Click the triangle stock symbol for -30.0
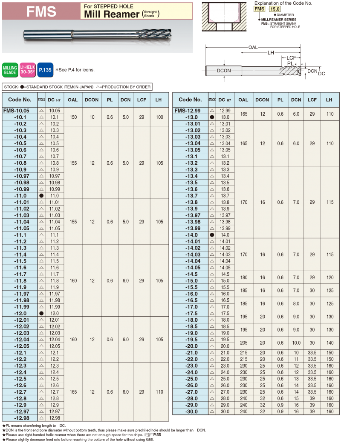This screenshot has height=443, width=341. (212, 412)
